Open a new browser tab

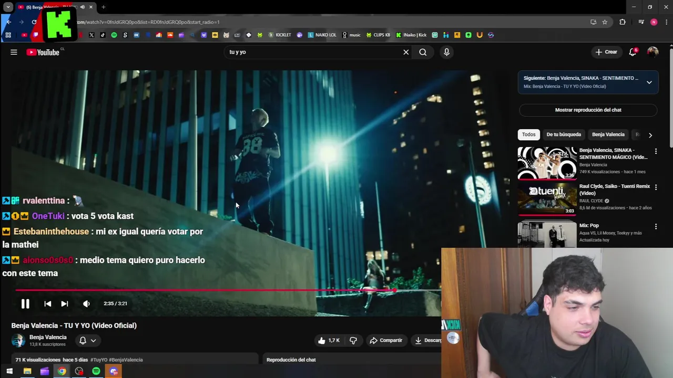[104, 7]
